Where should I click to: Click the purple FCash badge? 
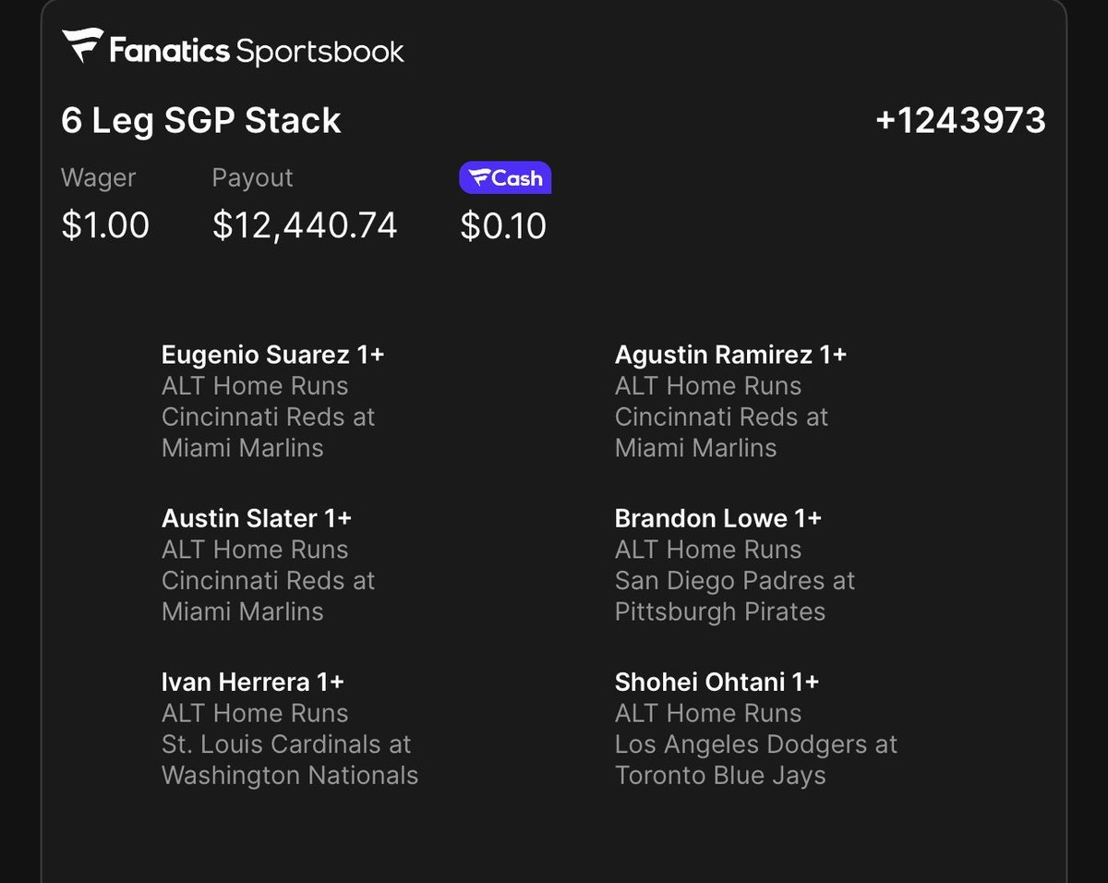(x=505, y=178)
